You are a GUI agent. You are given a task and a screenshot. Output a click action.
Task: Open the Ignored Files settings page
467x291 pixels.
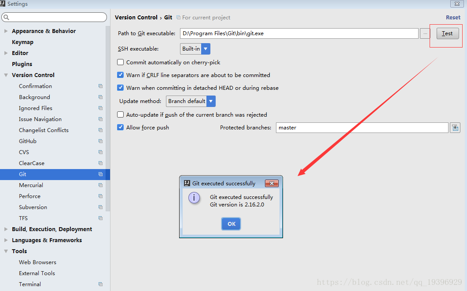pyautogui.click(x=36, y=108)
